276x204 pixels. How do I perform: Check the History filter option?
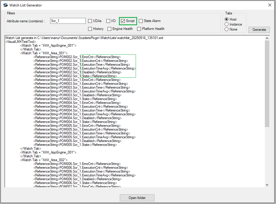point(90,29)
